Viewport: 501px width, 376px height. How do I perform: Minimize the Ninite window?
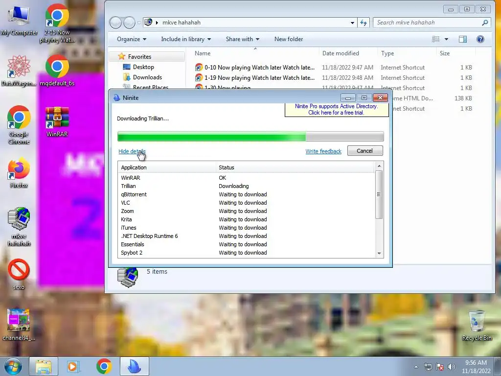pyautogui.click(x=348, y=98)
